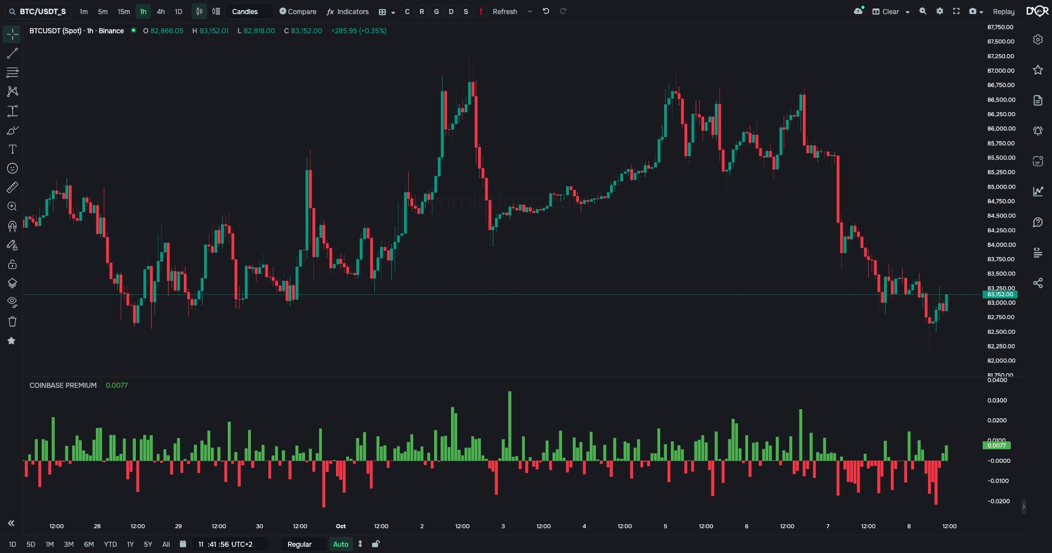Select the brush drawing tool

coord(12,130)
